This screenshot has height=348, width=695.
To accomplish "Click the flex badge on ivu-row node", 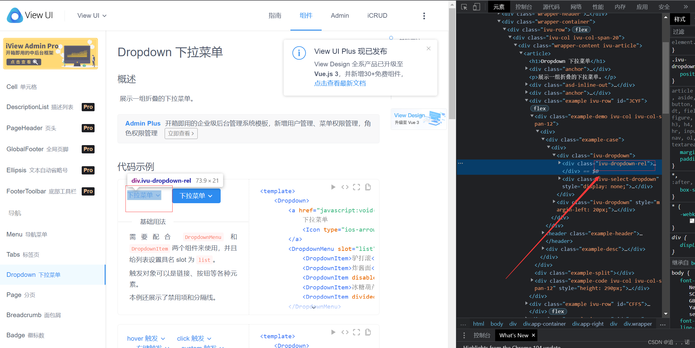I will pyautogui.click(x=581, y=30).
